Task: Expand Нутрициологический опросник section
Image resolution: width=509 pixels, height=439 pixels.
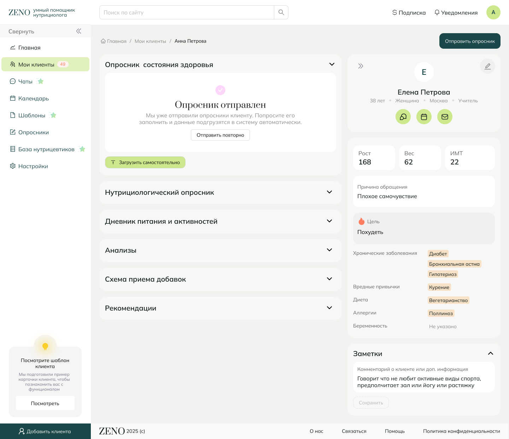Action: [329, 192]
